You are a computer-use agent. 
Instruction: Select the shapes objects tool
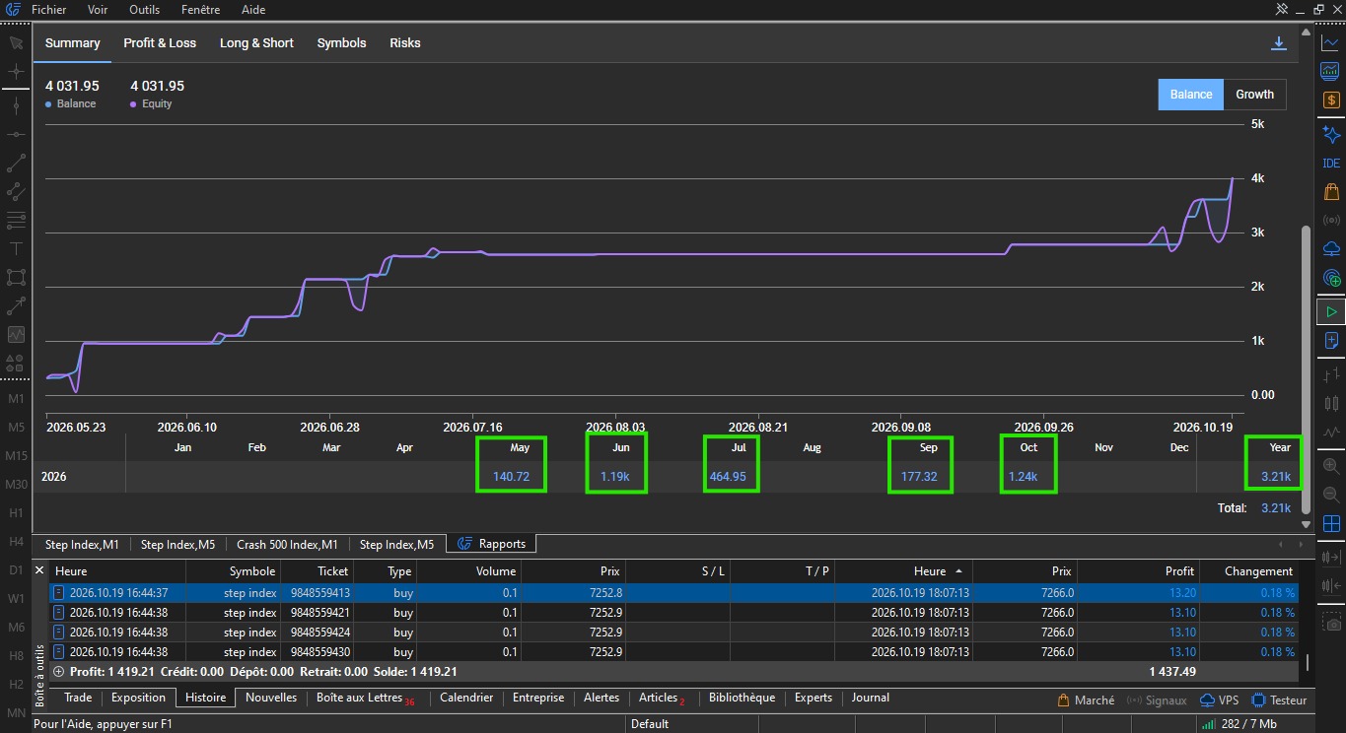(16, 363)
